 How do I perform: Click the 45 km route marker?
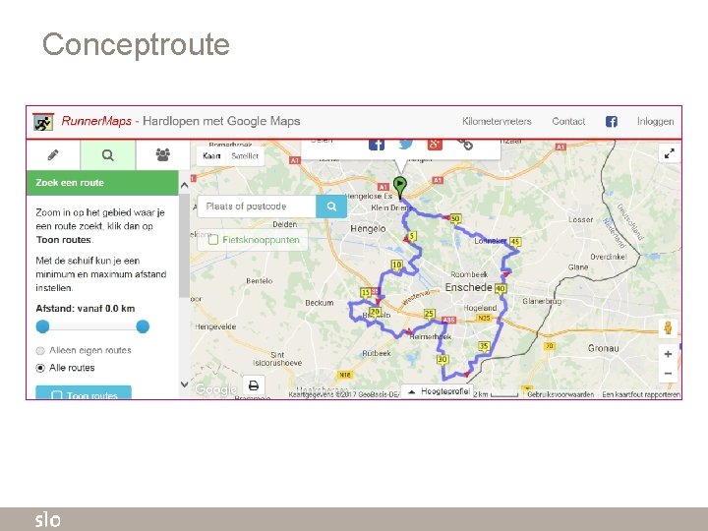pyautogui.click(x=515, y=242)
